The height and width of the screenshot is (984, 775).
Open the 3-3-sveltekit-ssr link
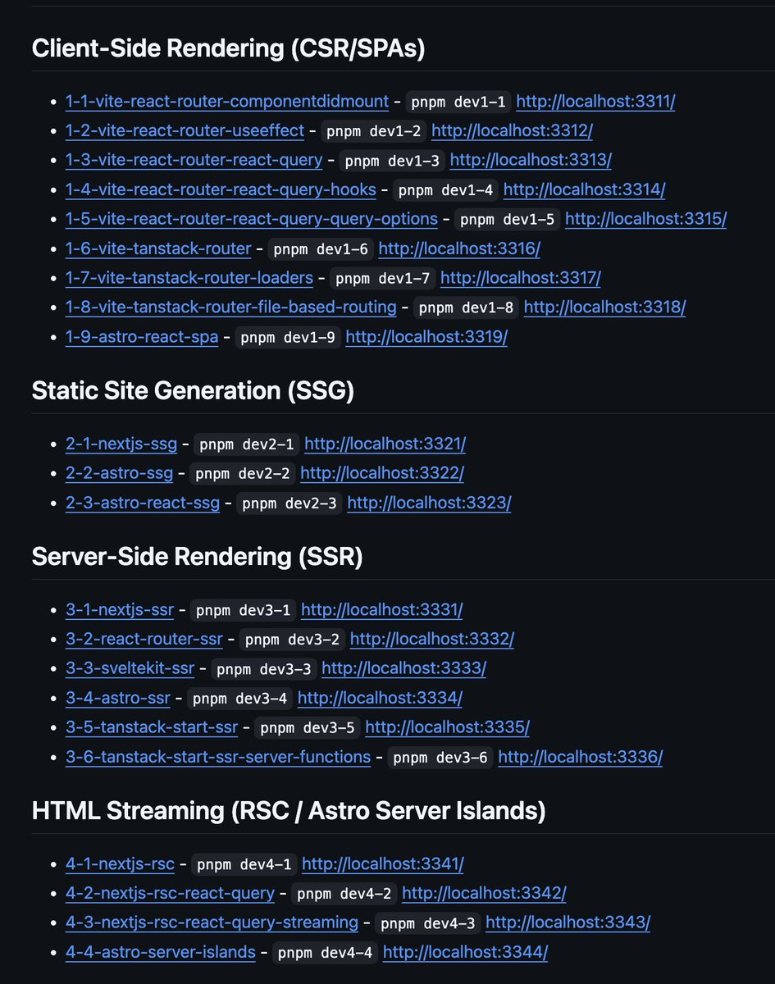130,669
